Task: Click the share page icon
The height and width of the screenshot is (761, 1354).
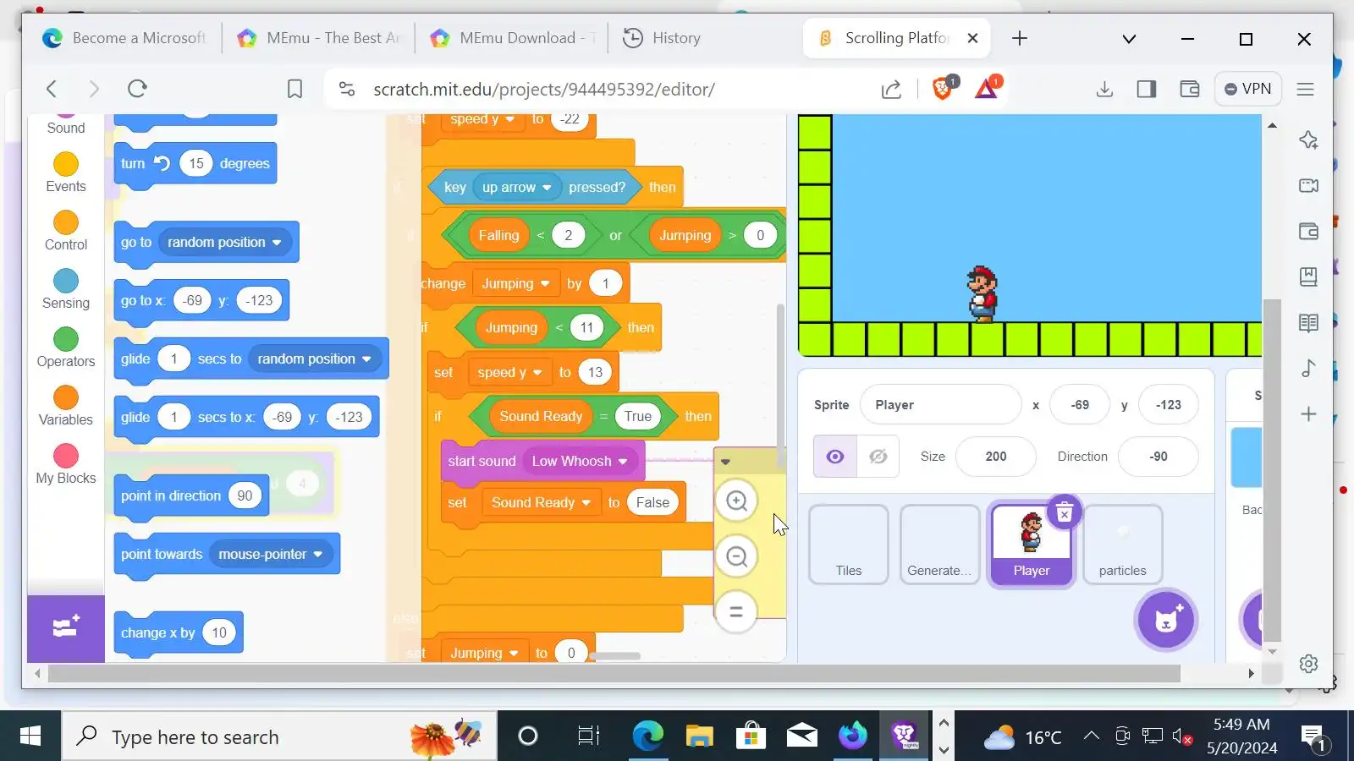Action: [x=891, y=89]
